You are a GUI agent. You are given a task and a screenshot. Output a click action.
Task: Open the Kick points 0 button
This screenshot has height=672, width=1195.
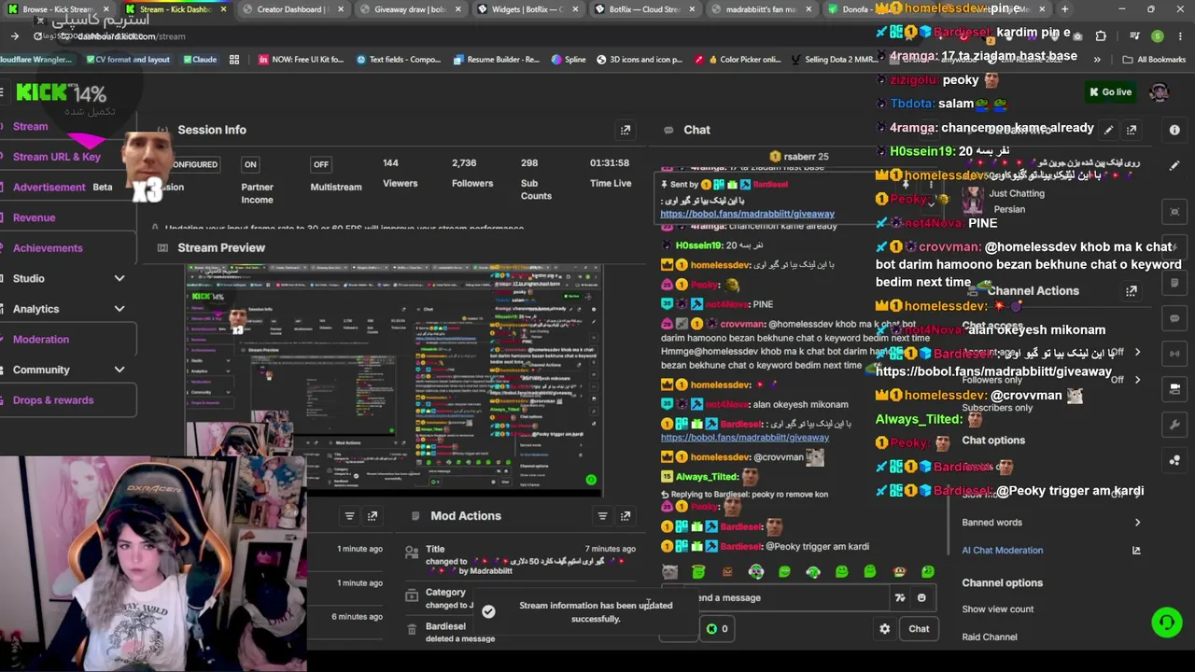coord(717,629)
